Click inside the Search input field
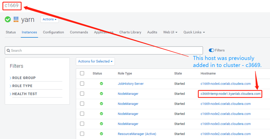 [x=104, y=50]
